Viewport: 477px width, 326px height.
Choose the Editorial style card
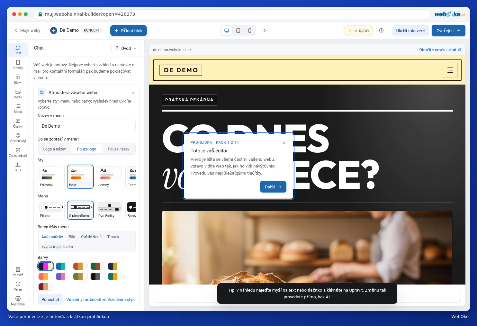coord(51,177)
